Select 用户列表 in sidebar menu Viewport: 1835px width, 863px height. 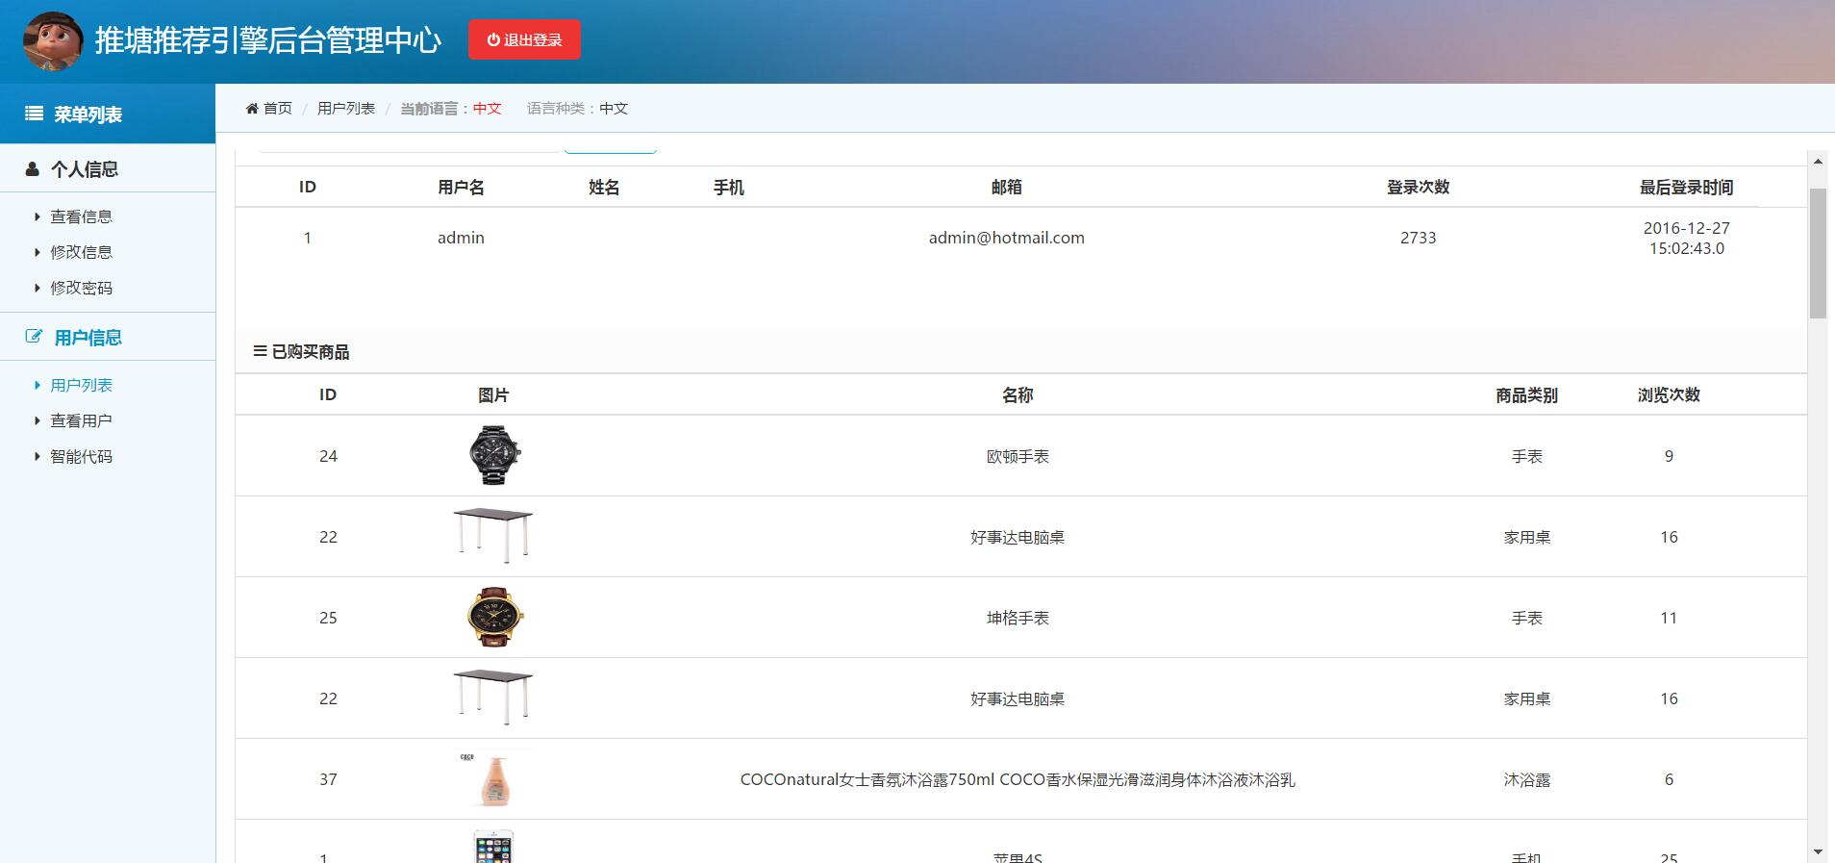click(x=81, y=385)
